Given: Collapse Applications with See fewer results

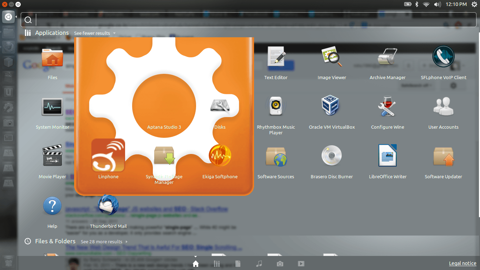Looking at the screenshot, I should (x=95, y=33).
